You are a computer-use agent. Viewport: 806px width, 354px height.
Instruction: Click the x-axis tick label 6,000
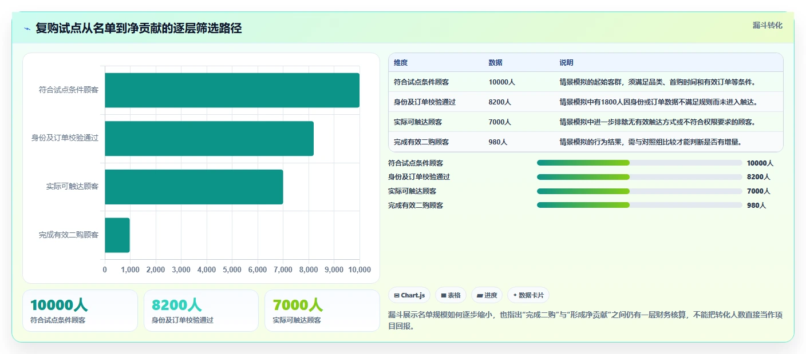tap(258, 269)
